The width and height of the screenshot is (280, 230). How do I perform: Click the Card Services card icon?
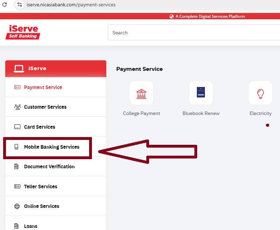(17, 127)
